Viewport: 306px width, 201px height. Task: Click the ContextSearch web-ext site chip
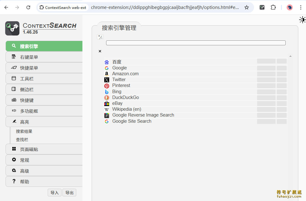click(63, 7)
